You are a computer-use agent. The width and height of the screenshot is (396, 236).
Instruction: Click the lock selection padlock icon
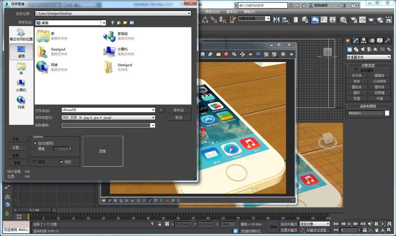pyautogui.click(x=159, y=224)
